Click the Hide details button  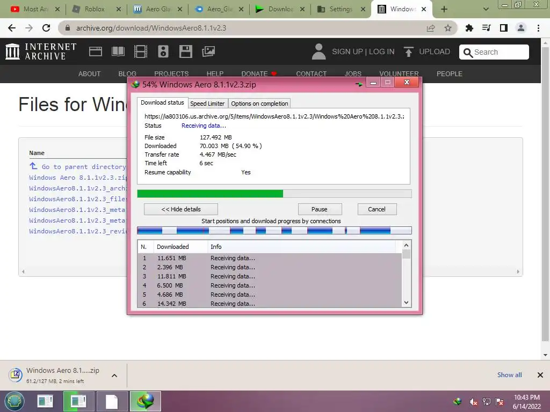point(181,209)
